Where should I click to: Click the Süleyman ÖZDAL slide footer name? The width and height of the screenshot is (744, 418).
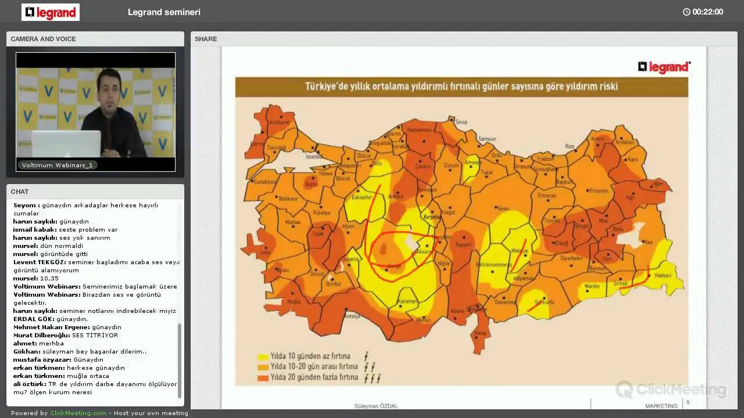(x=376, y=406)
